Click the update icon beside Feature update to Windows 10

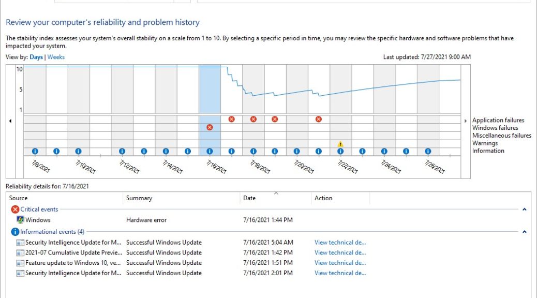point(20,263)
